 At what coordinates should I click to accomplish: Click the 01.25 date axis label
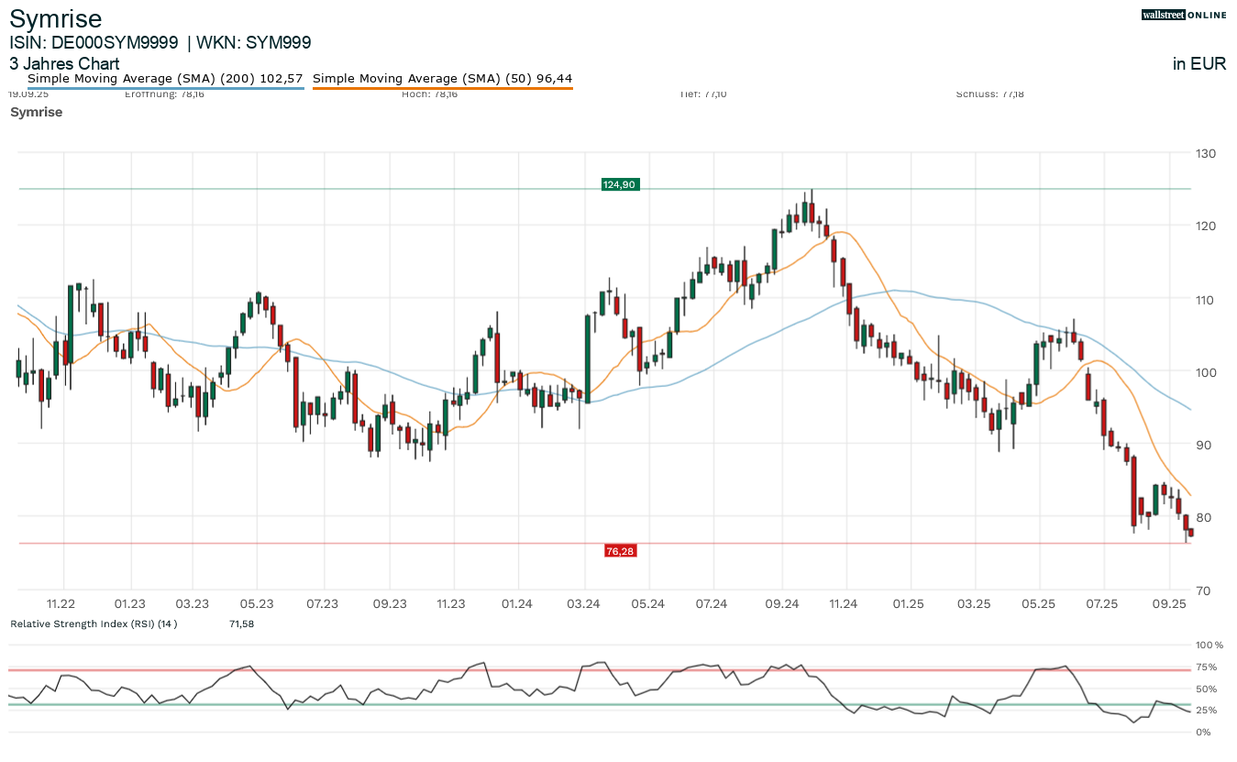[x=910, y=603]
